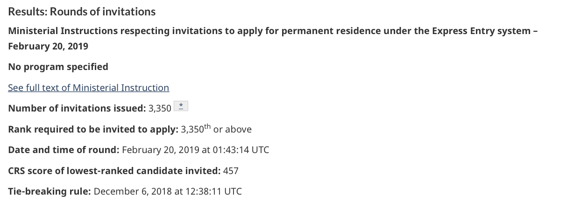Select the 'No program specified' text

pyautogui.click(x=58, y=67)
